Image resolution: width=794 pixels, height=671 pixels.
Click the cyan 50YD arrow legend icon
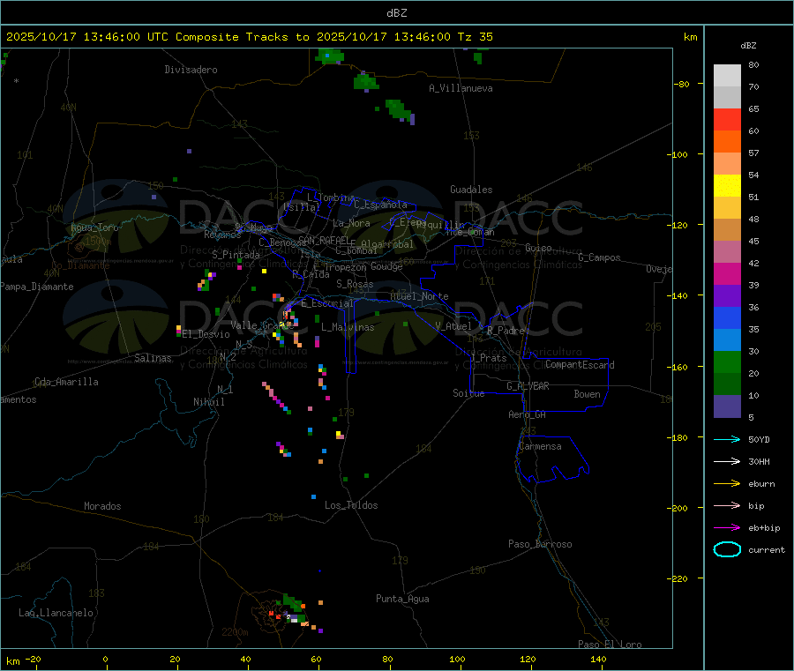(x=727, y=439)
